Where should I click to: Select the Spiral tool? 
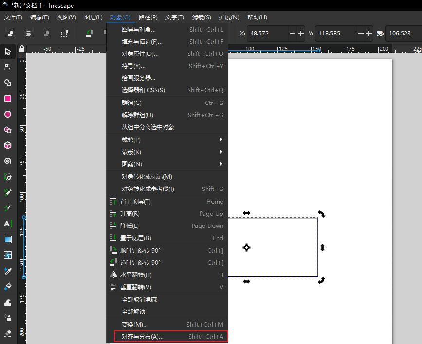[8, 161]
